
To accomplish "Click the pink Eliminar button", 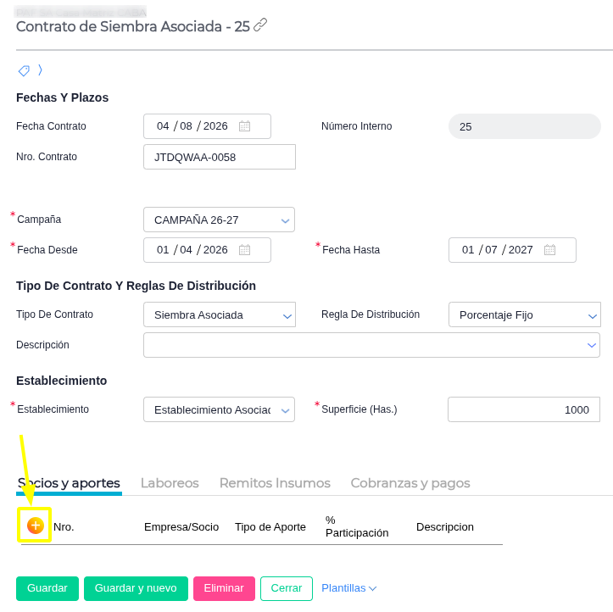I will [x=224, y=588].
